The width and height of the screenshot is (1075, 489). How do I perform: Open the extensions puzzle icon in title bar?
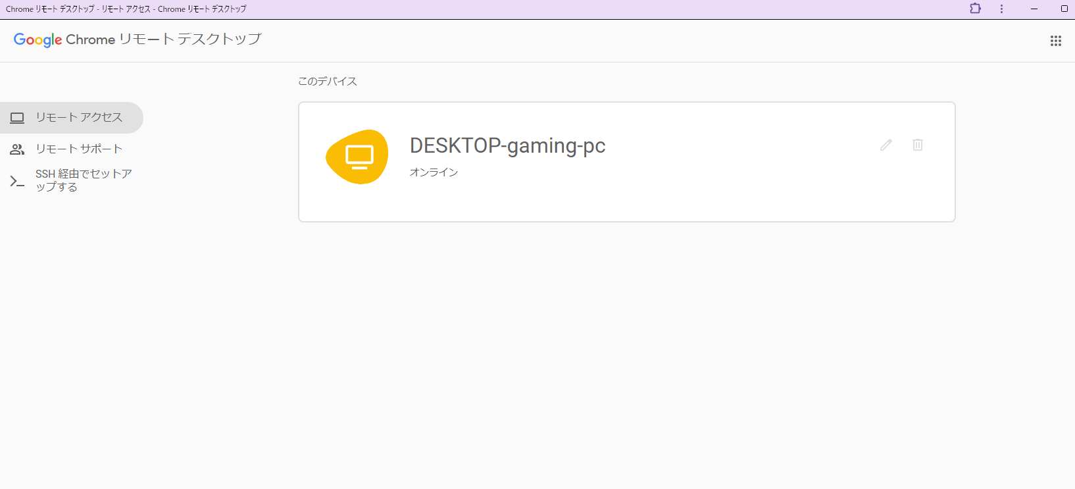point(976,9)
